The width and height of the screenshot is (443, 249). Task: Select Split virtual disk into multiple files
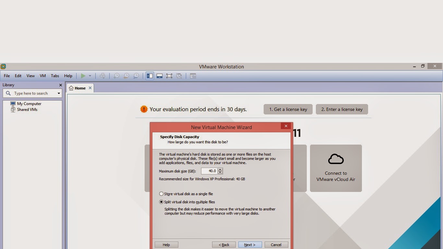187,202
